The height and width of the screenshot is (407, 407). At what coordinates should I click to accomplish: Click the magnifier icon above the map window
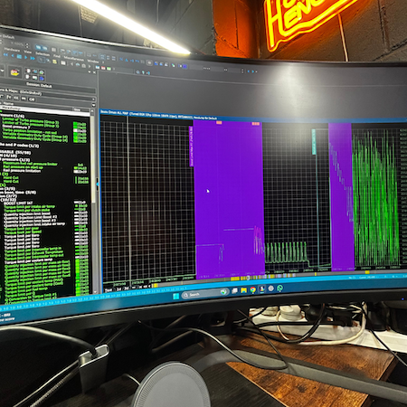click(x=137, y=72)
